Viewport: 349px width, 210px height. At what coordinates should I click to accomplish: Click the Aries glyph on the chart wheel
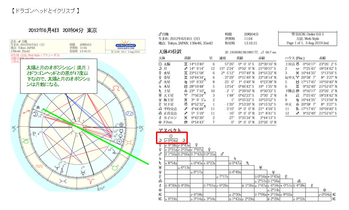(x=90, y=181)
